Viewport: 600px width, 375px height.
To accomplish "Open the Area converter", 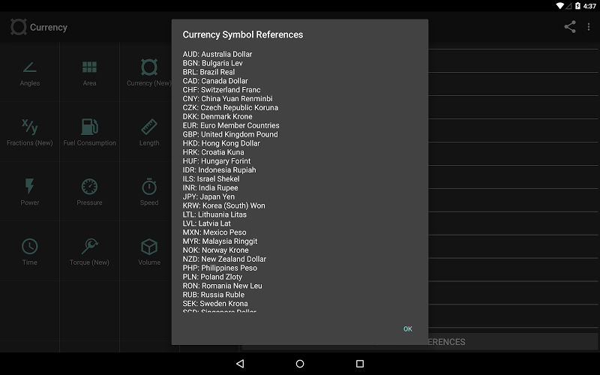I will click(89, 72).
